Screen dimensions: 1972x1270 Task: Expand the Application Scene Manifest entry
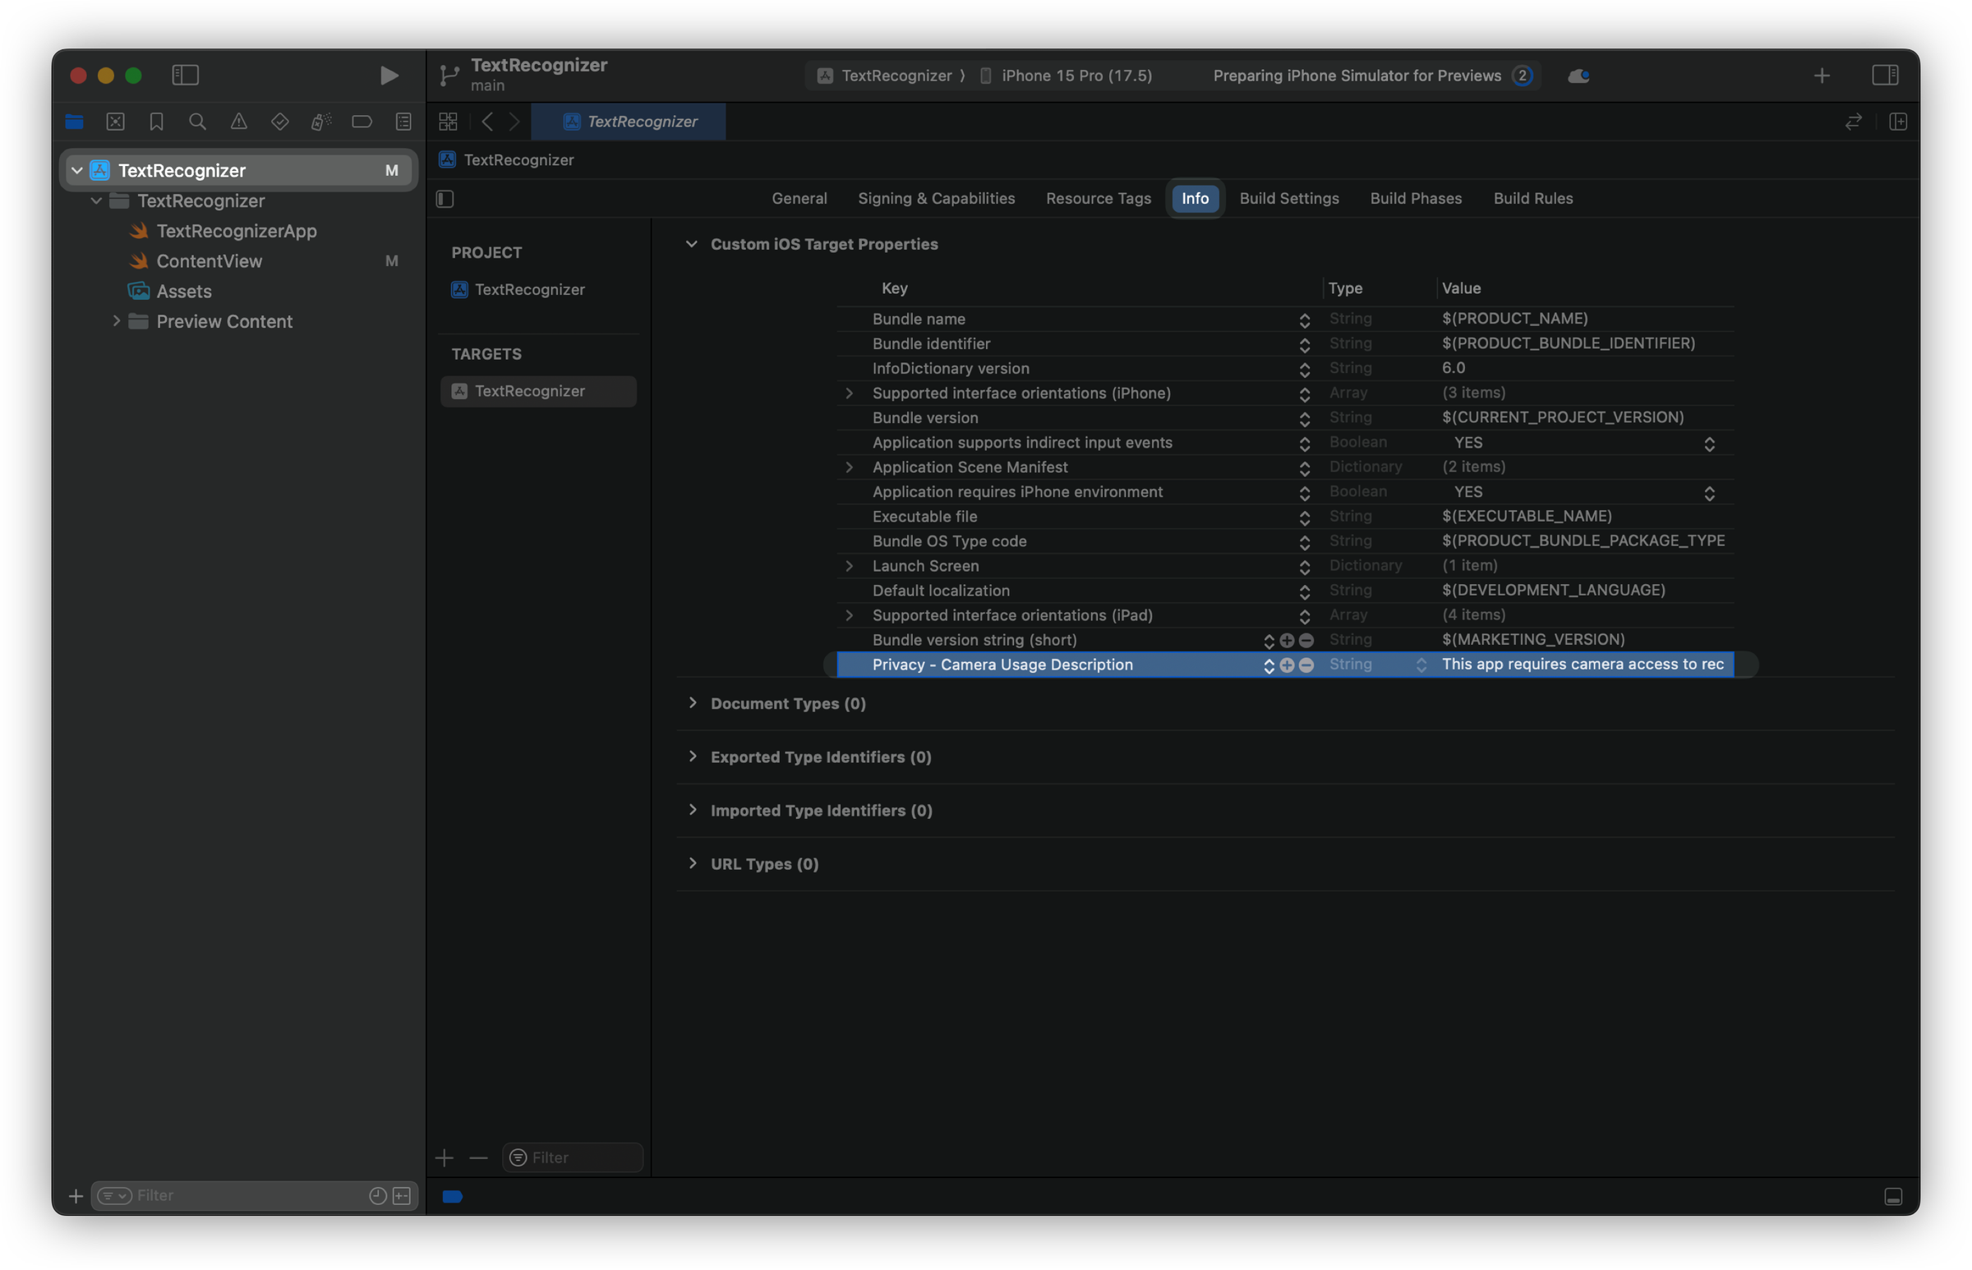(850, 467)
